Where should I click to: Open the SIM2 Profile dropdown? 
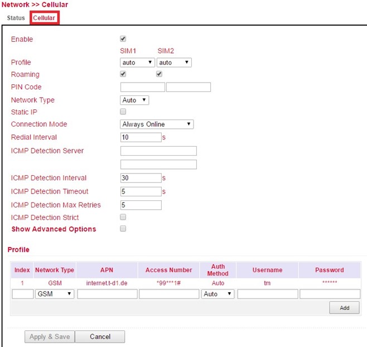click(x=174, y=62)
